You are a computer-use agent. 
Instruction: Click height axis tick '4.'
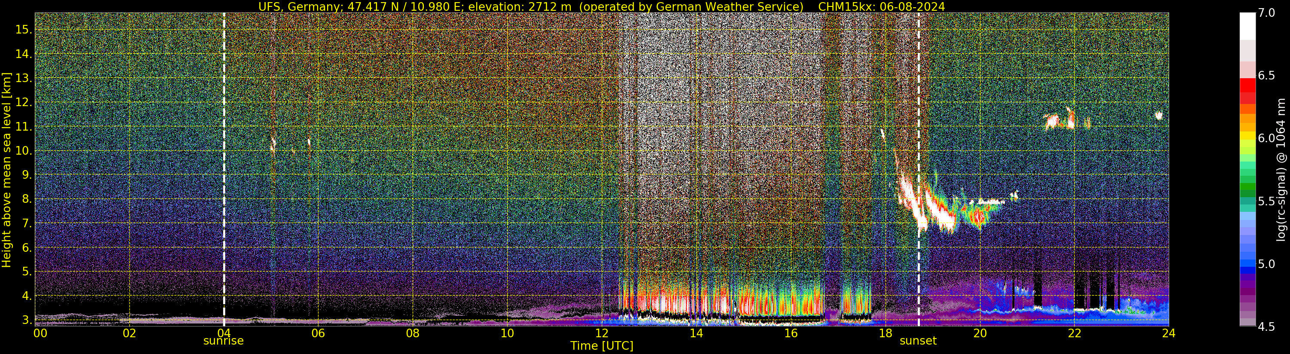27,296
